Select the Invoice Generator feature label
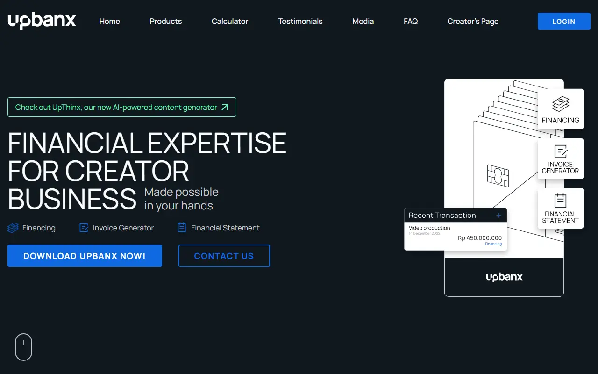Viewport: 598px width, 374px height. (123, 228)
